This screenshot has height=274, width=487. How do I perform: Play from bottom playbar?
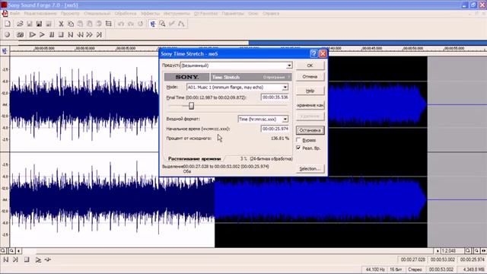38,260
